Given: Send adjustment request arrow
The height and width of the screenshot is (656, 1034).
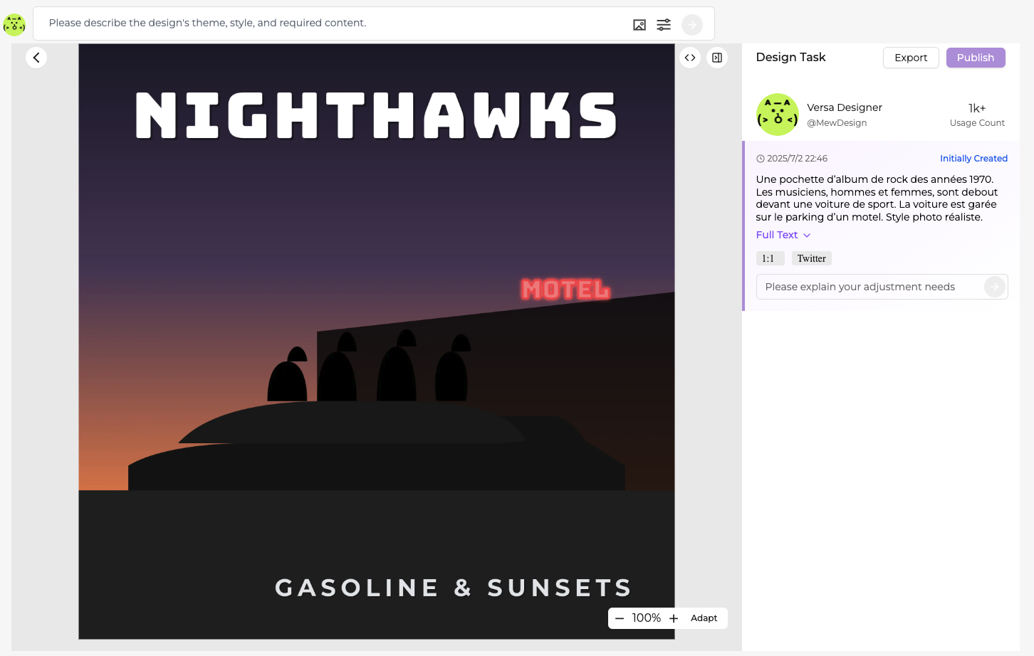Looking at the screenshot, I should coord(994,287).
